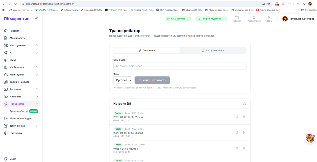This screenshot has width=317, height=162.
Task: Toggle Ночь night mode
Action: [270, 19]
